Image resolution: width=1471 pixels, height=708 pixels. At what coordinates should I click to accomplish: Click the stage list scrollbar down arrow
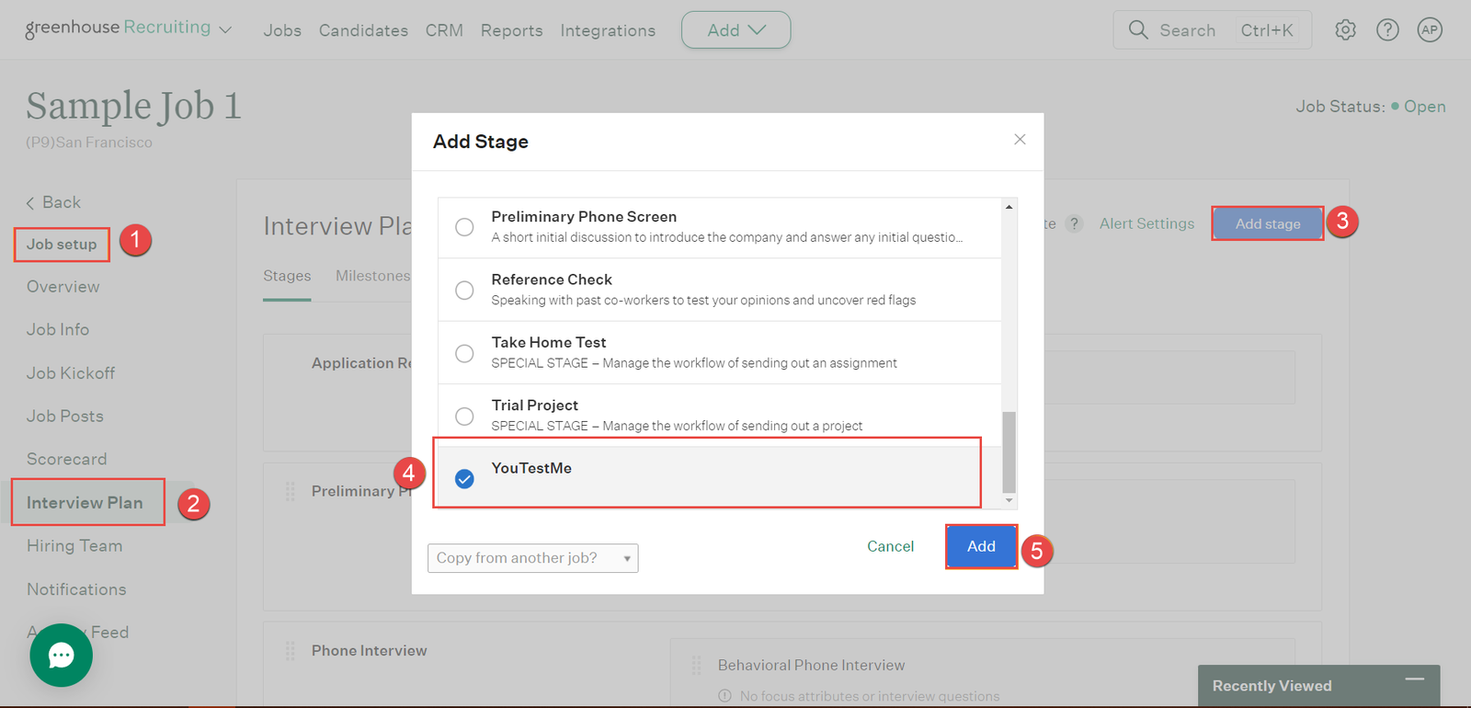(x=1009, y=500)
